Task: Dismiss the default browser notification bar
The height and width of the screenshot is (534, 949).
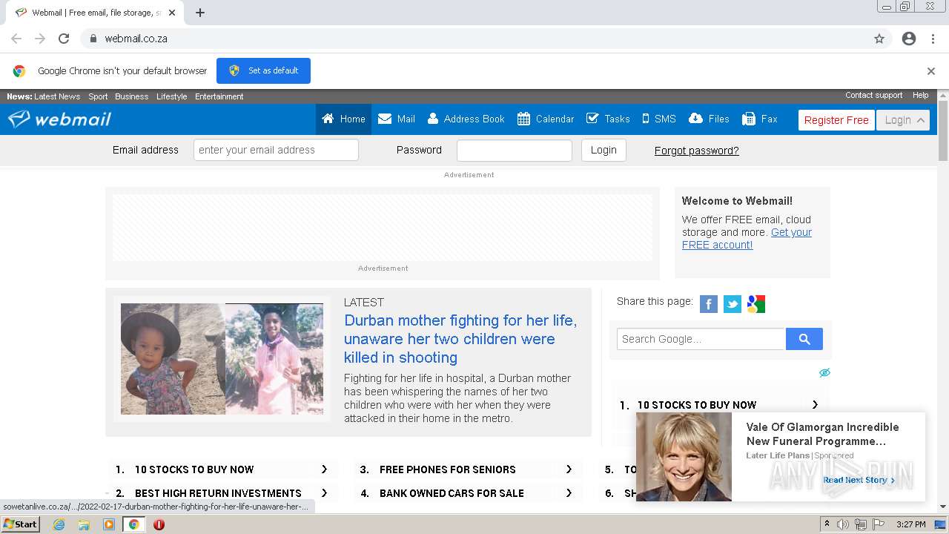Action: pyautogui.click(x=930, y=71)
